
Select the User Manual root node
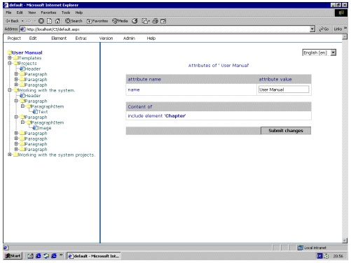pyautogui.click(x=27, y=52)
